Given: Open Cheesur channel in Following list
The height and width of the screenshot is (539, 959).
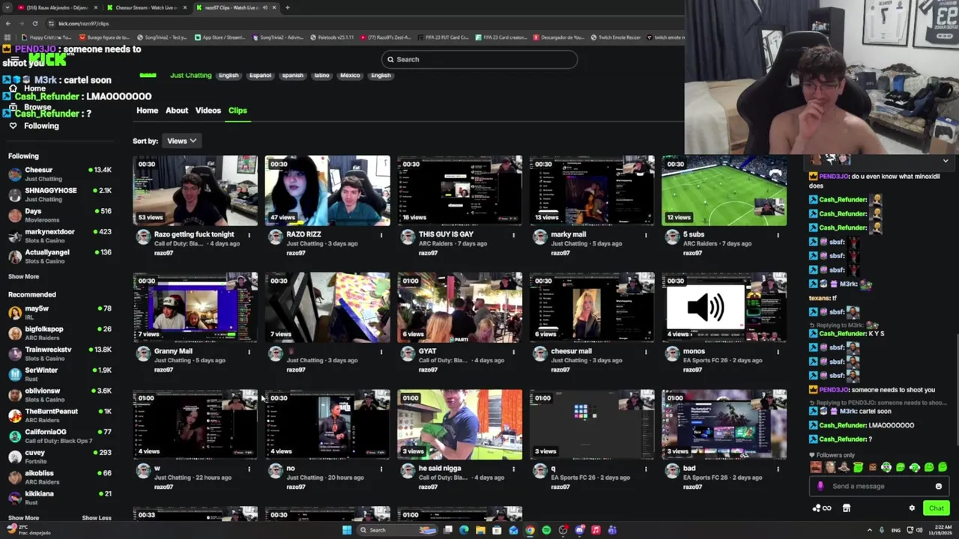Looking at the screenshot, I should coord(60,174).
